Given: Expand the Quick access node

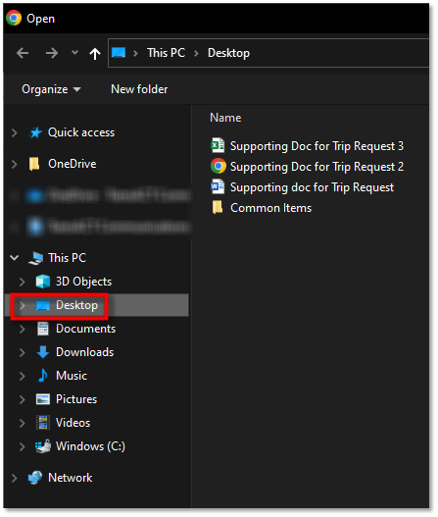Looking at the screenshot, I should tap(14, 132).
